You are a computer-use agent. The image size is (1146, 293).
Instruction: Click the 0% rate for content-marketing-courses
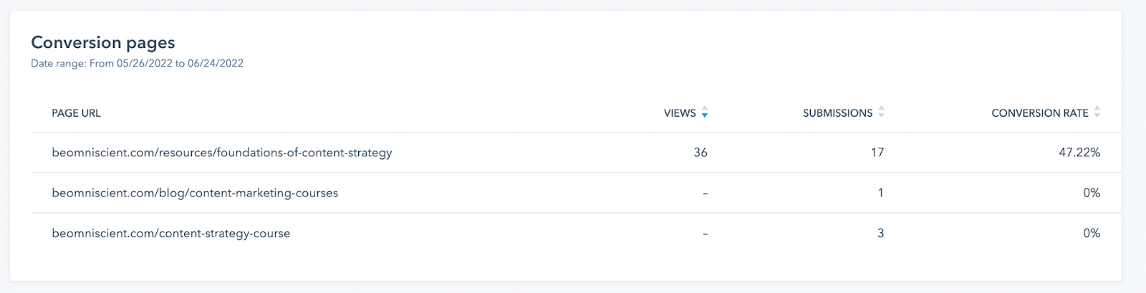coord(1092,193)
